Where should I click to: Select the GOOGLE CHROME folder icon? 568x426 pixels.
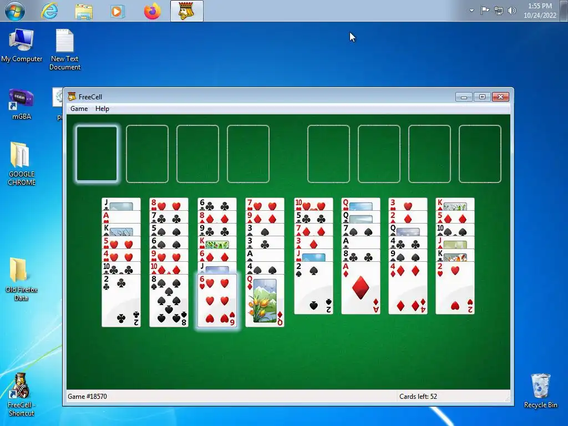tap(22, 164)
